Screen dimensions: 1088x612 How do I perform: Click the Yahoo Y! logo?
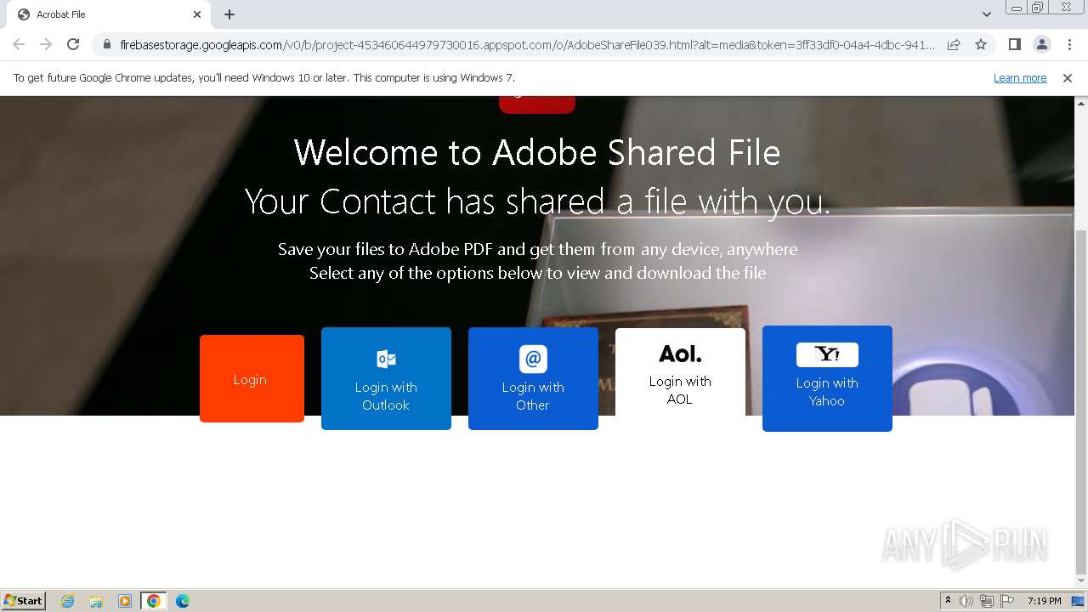click(827, 354)
